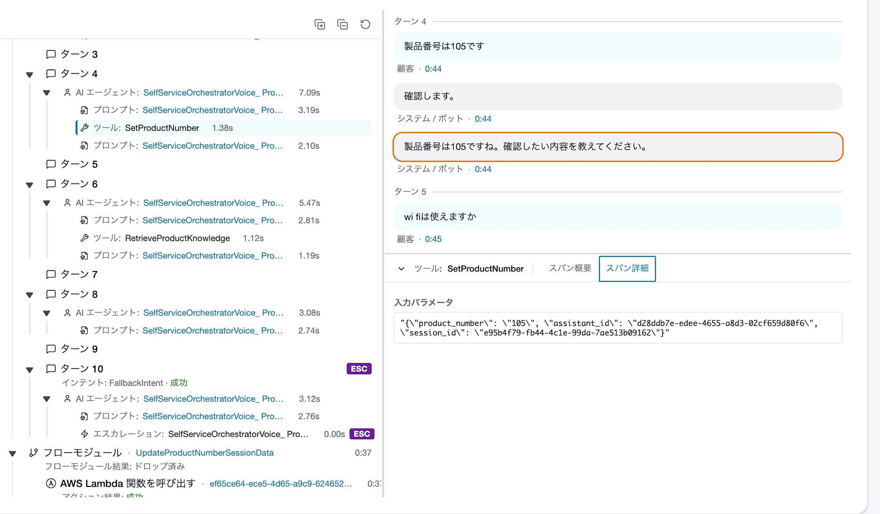Click the expand-all icon in the trace toolbar
Image resolution: width=880 pixels, height=514 pixels.
pyautogui.click(x=320, y=24)
